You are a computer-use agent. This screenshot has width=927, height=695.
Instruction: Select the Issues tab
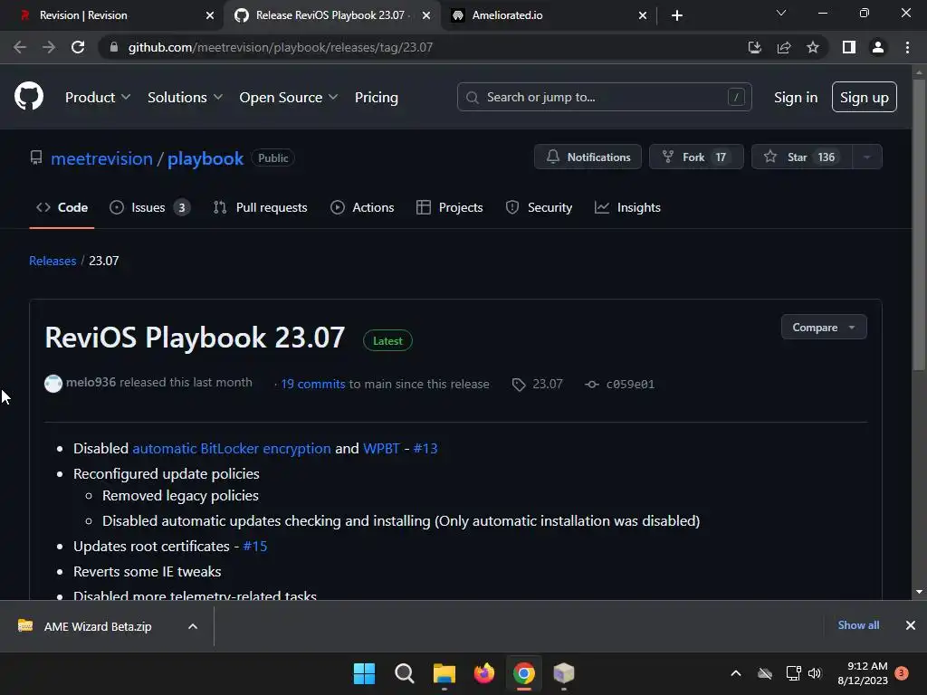point(150,207)
